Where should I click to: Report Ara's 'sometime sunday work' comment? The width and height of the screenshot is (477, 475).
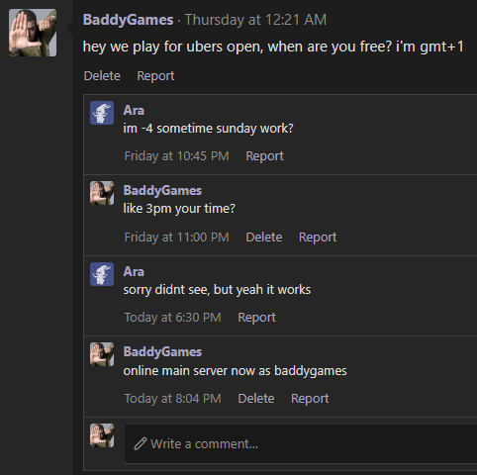264,156
